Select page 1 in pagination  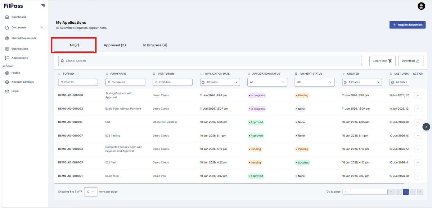tap(406, 192)
